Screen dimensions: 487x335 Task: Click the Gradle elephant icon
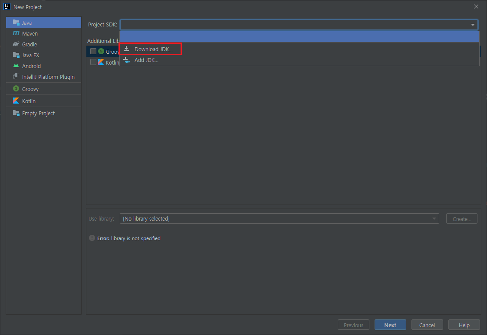coord(16,44)
